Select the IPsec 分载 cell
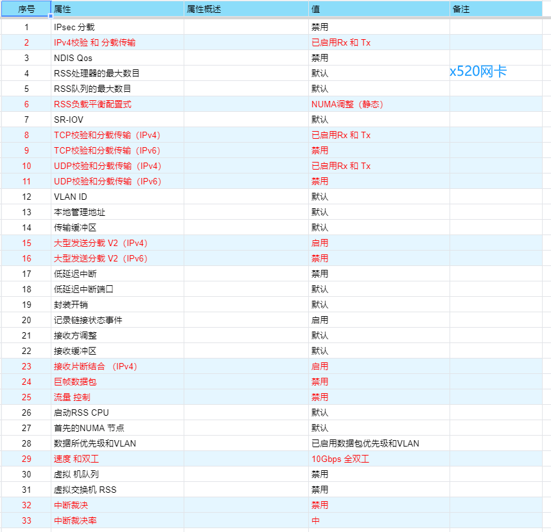Image resolution: width=551 pixels, height=532 pixels. (118, 27)
